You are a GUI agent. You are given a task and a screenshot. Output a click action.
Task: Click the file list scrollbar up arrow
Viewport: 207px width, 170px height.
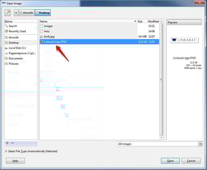pos(161,21)
